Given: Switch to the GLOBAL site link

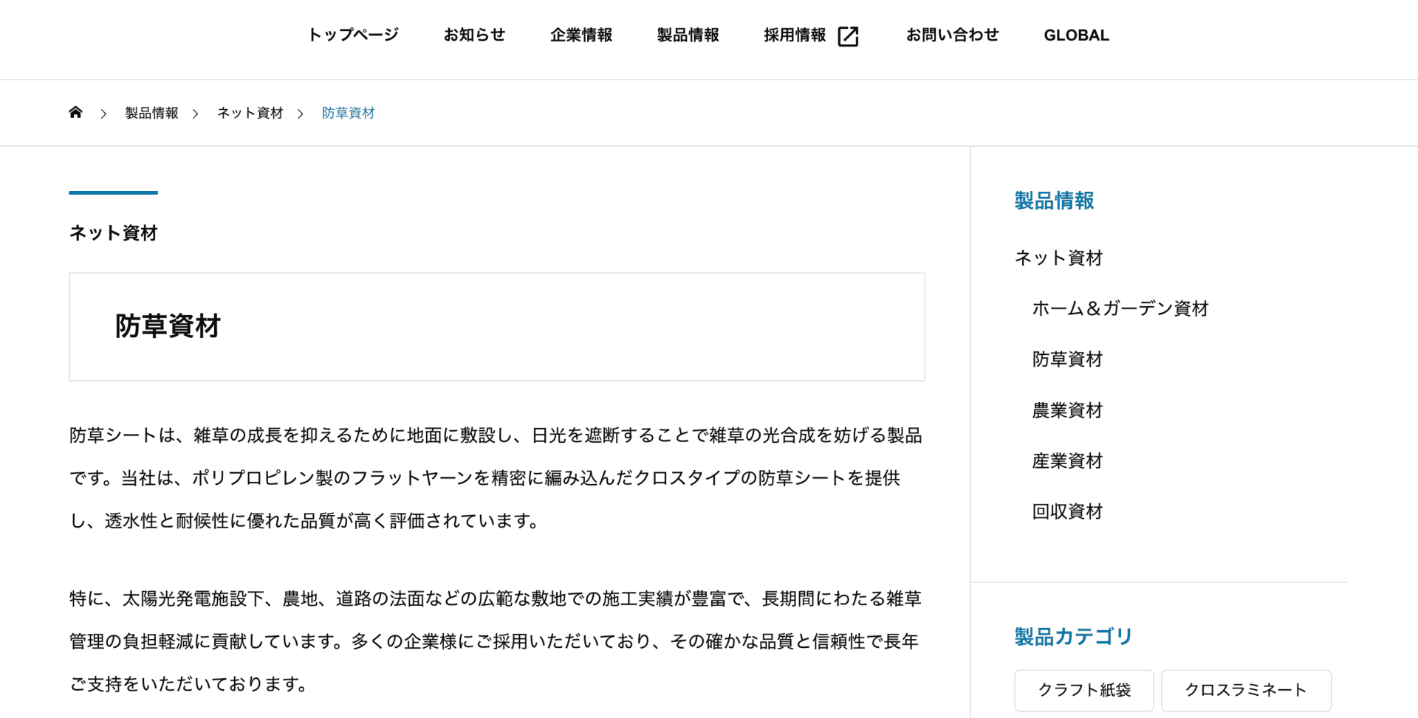Looking at the screenshot, I should 1076,35.
